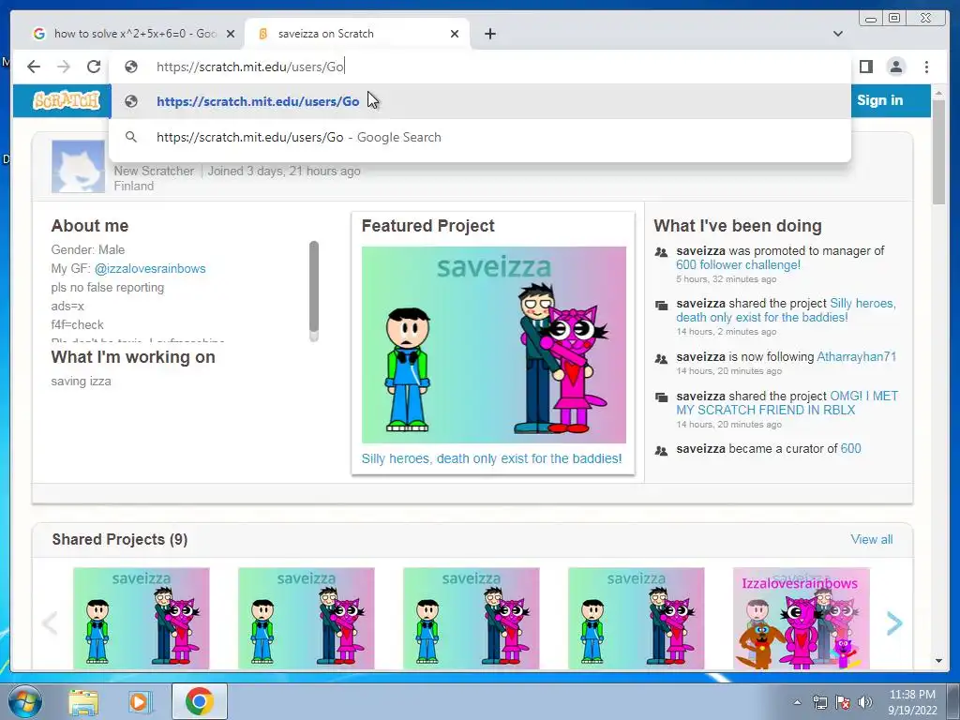Click View all for Shared Projects
Image resolution: width=960 pixels, height=720 pixels.
point(871,539)
